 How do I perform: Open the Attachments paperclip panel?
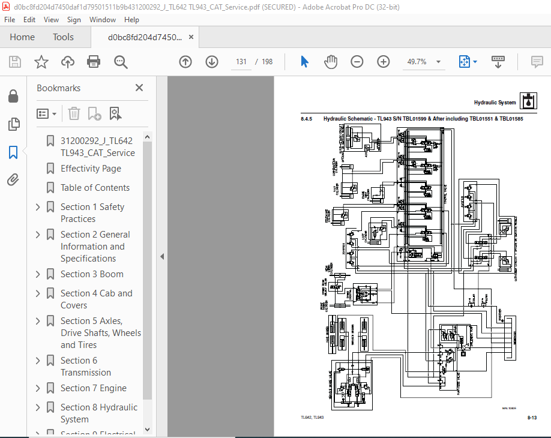point(13,179)
